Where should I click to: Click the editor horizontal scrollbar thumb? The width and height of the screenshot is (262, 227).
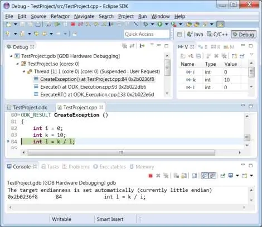[122, 153]
